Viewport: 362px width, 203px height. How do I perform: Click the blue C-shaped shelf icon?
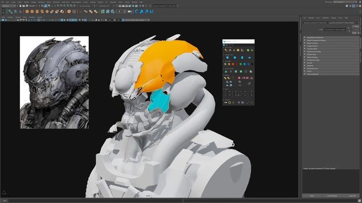136,11
